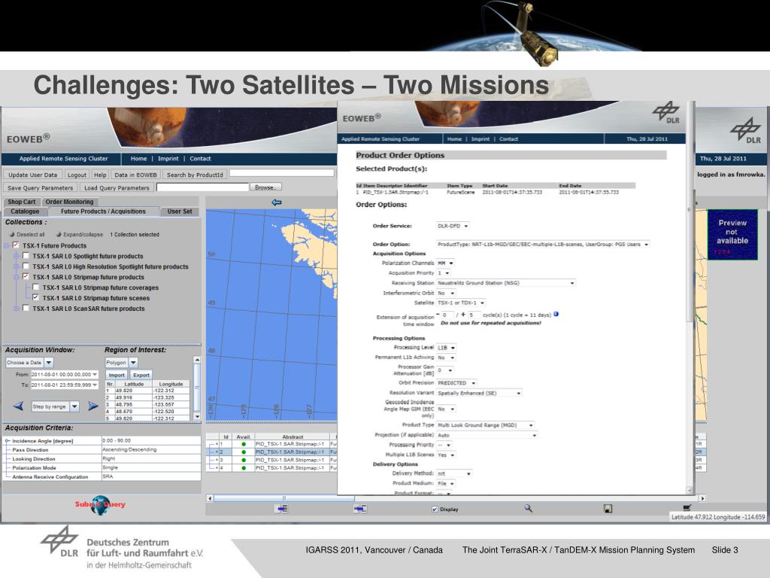Select Future Products / Acquisitions tab
This screenshot has width=770, height=578.
[x=103, y=211]
